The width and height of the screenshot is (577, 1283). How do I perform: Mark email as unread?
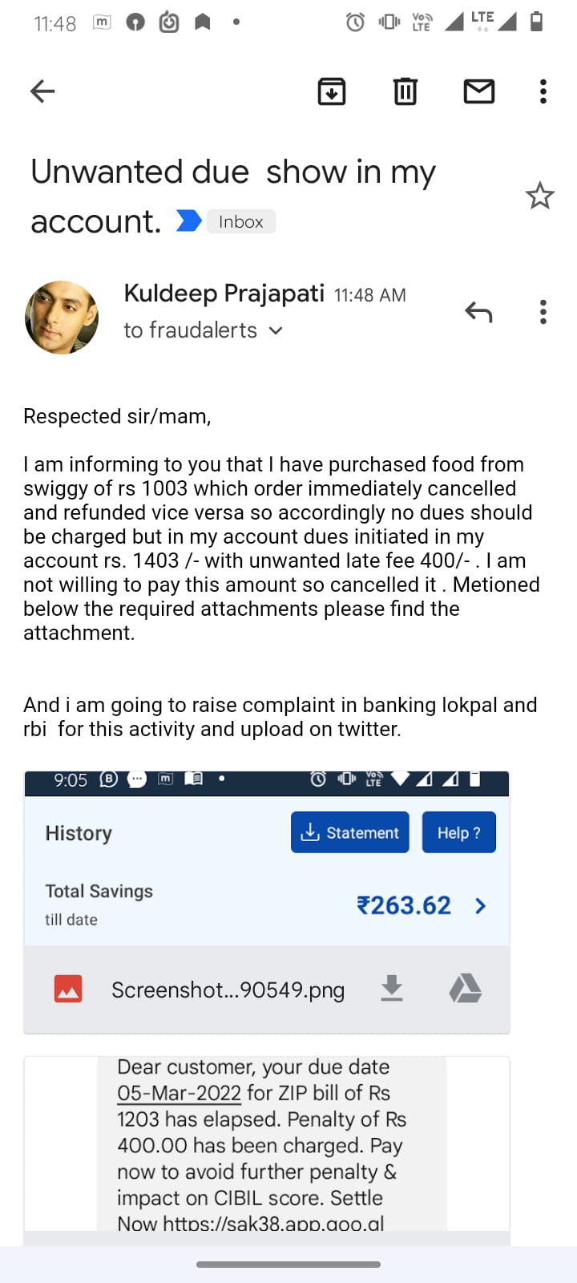click(478, 91)
